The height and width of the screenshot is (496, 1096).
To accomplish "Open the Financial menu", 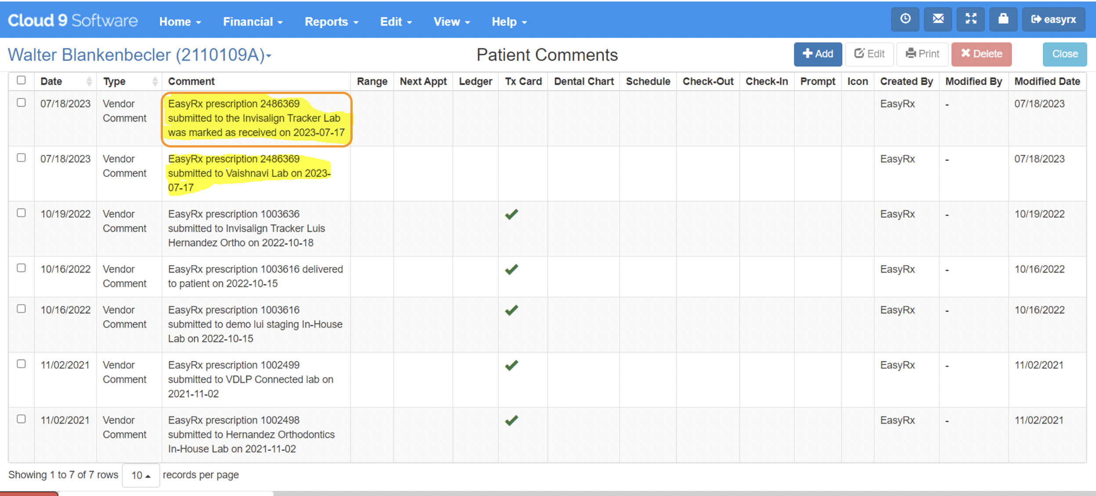I will (253, 22).
